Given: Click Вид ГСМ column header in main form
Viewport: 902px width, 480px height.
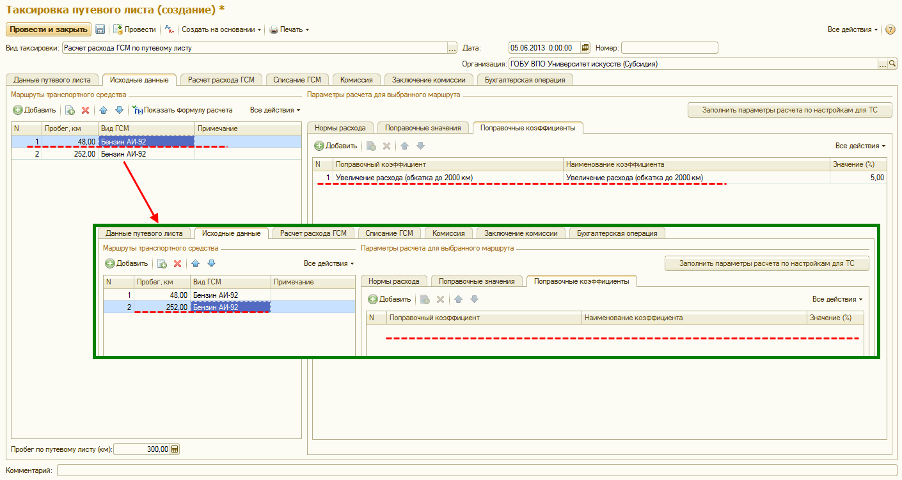Looking at the screenshot, I should (146, 128).
